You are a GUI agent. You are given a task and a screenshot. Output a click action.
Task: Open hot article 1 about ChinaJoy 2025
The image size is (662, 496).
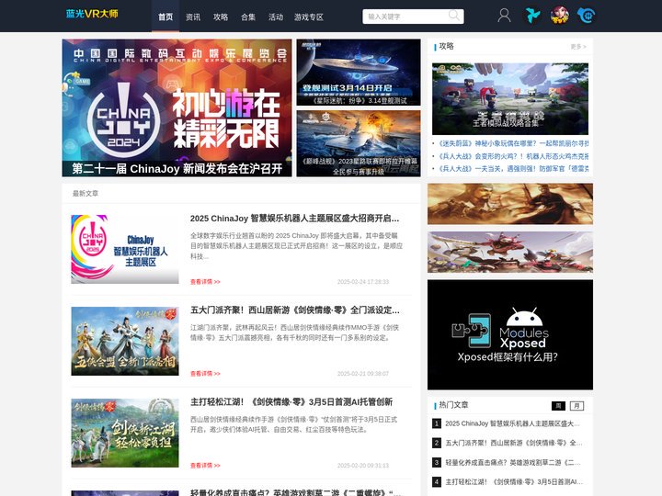coord(512,423)
